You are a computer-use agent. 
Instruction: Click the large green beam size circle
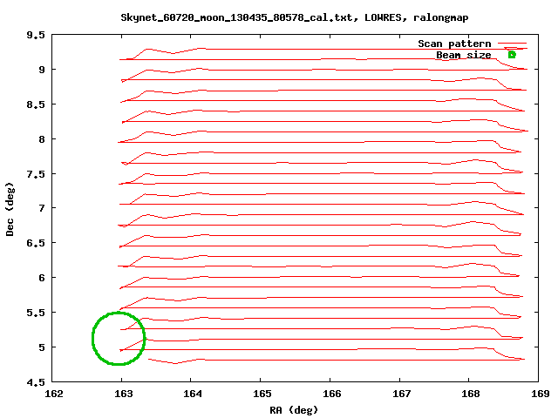pos(119,339)
